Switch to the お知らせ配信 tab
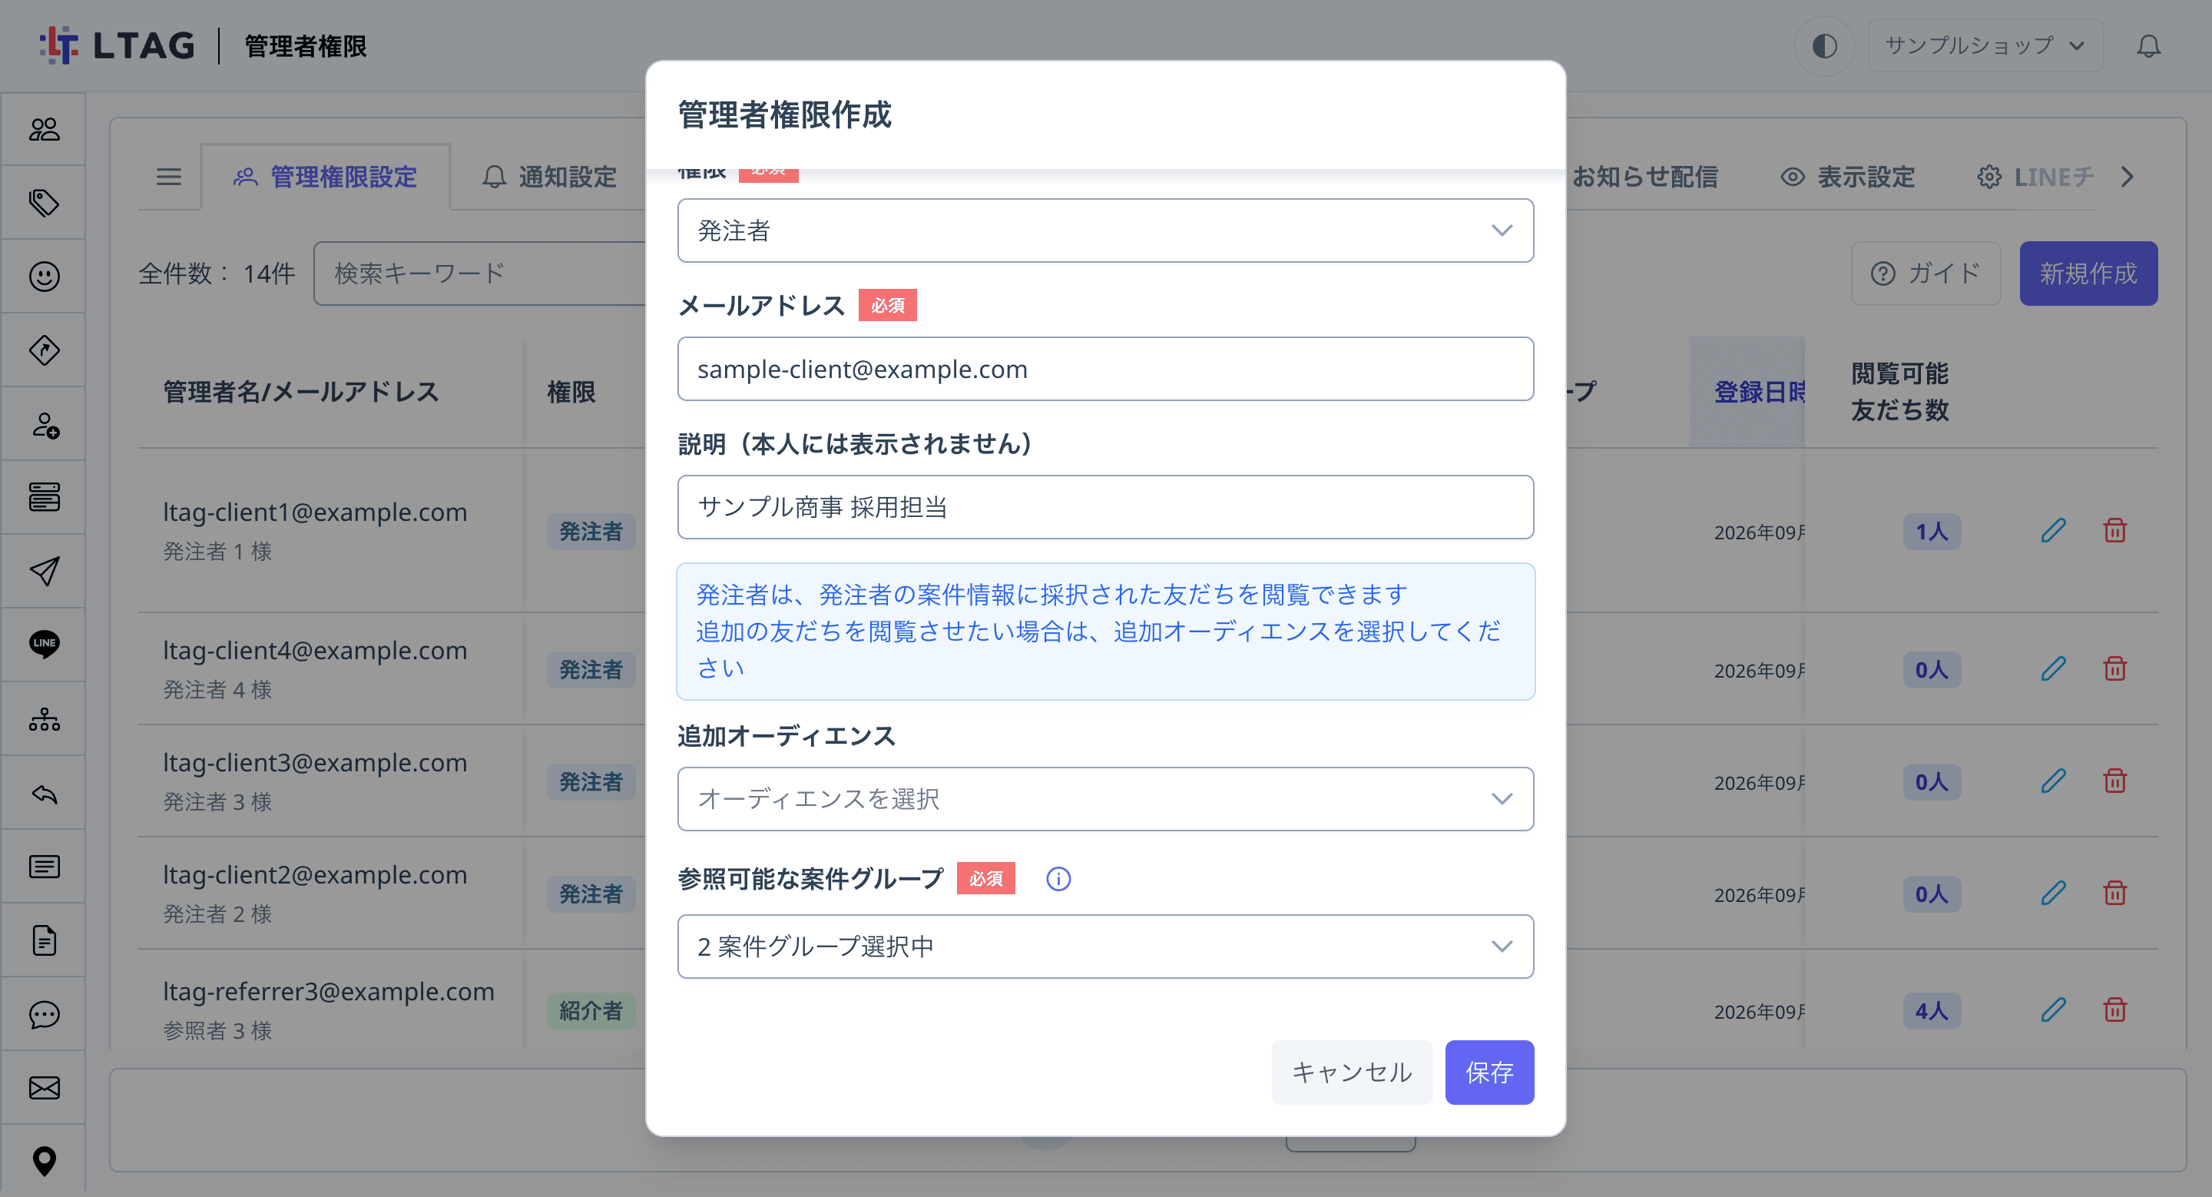 click(x=1644, y=177)
